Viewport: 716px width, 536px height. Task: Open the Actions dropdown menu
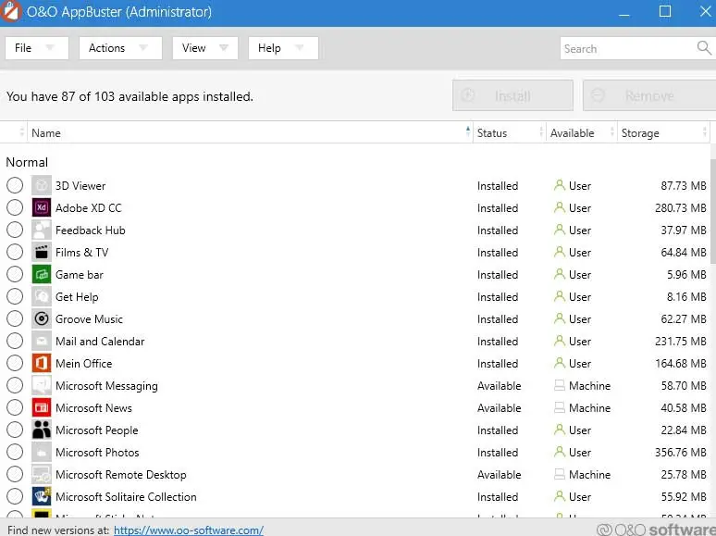(x=119, y=48)
